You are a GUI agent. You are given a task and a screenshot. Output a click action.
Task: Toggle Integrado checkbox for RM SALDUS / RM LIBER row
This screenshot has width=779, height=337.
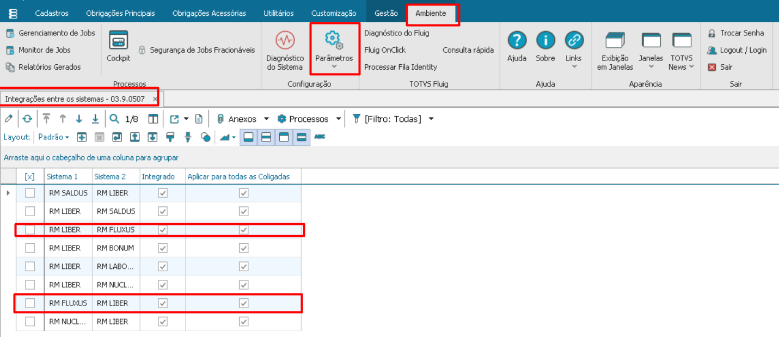pos(162,193)
